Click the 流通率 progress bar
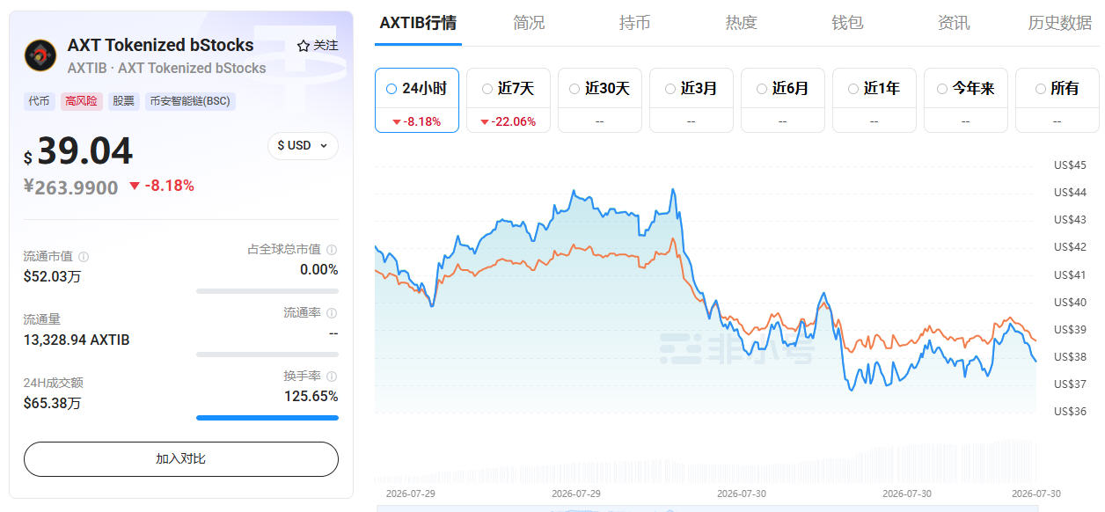 point(267,355)
